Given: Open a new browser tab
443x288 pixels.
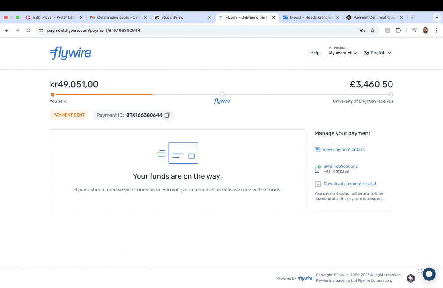Looking at the screenshot, I should 412,17.
